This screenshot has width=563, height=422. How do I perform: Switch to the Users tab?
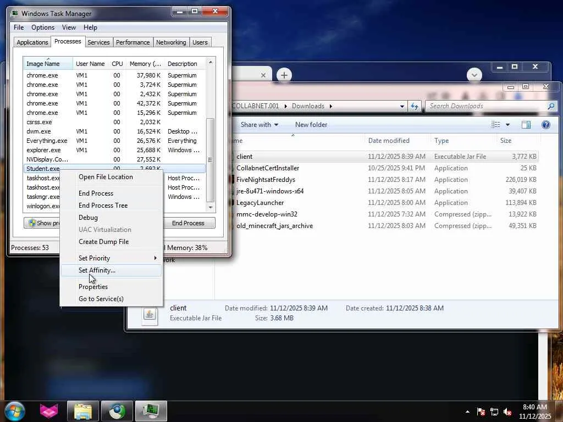point(200,42)
